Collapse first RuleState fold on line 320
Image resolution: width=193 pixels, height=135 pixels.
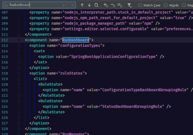pos(19,84)
